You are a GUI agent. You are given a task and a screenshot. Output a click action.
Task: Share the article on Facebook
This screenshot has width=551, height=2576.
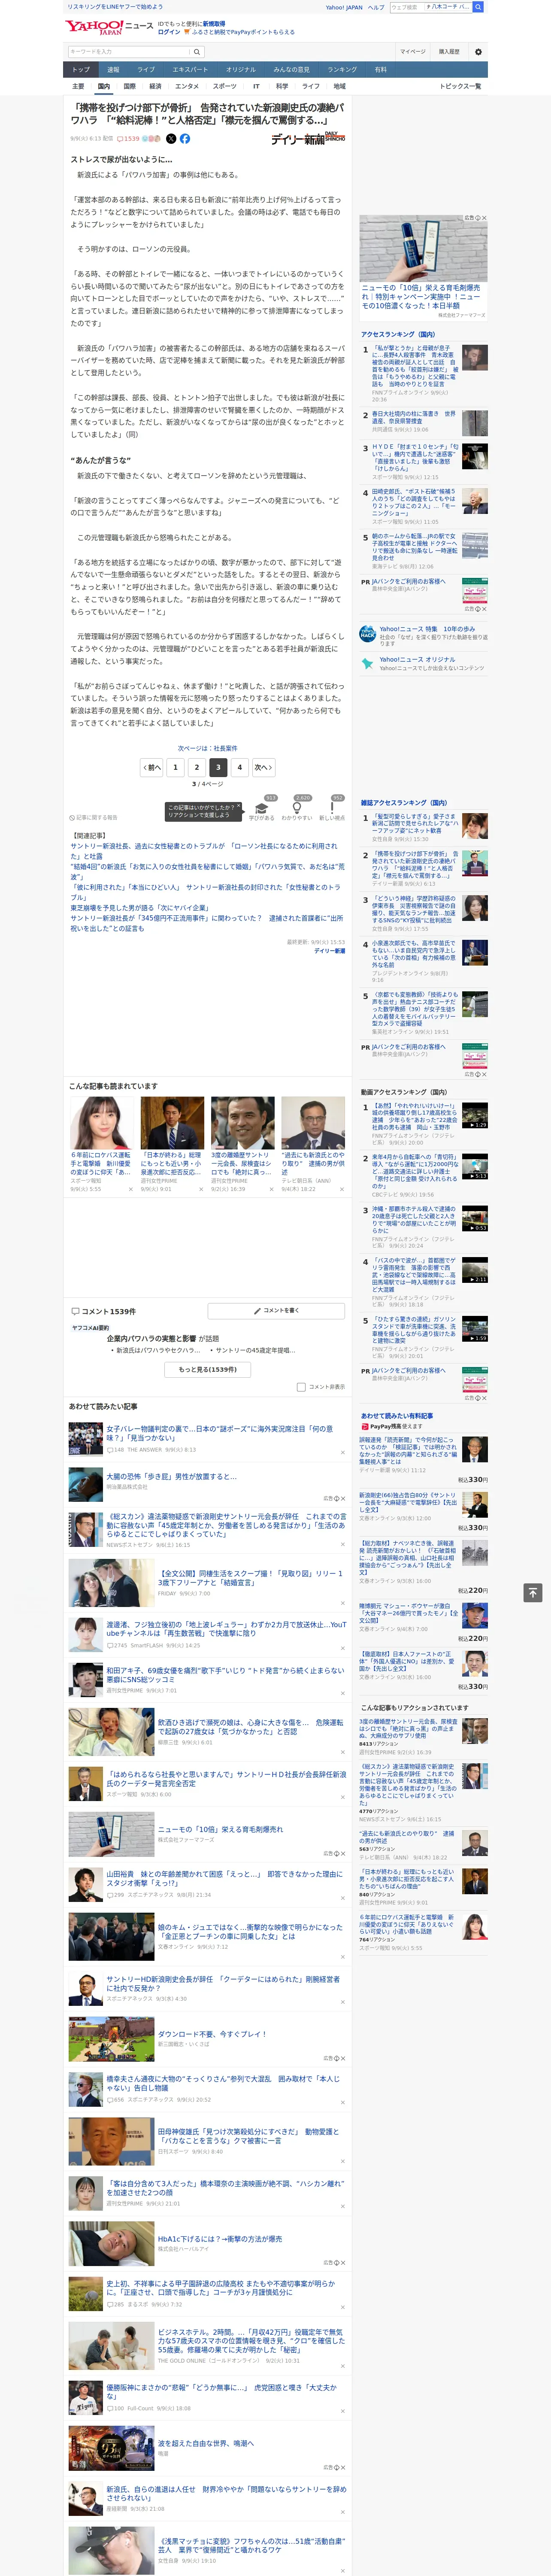[x=185, y=139]
